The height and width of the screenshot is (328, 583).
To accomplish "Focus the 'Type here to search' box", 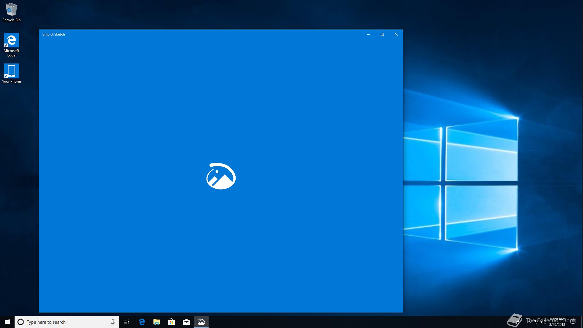I will (x=67, y=322).
